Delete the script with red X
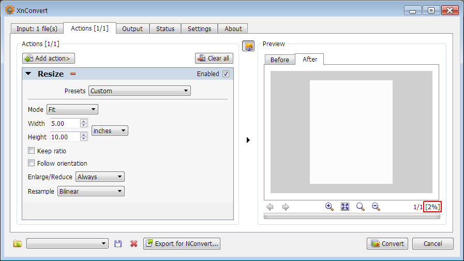Viewport: 464px width, 261px height. tap(134, 243)
